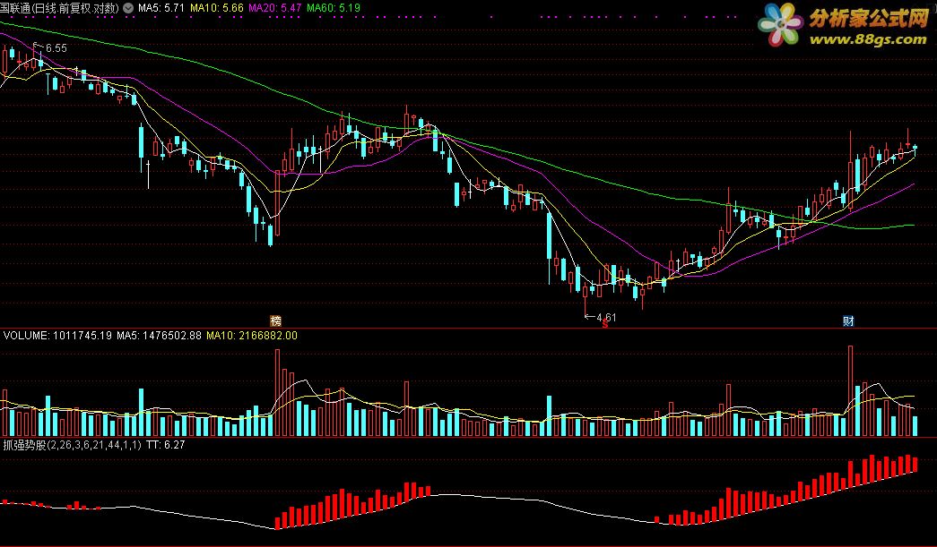Click the 4.61 low price annotation
This screenshot has width=937, height=547.
coord(606,317)
